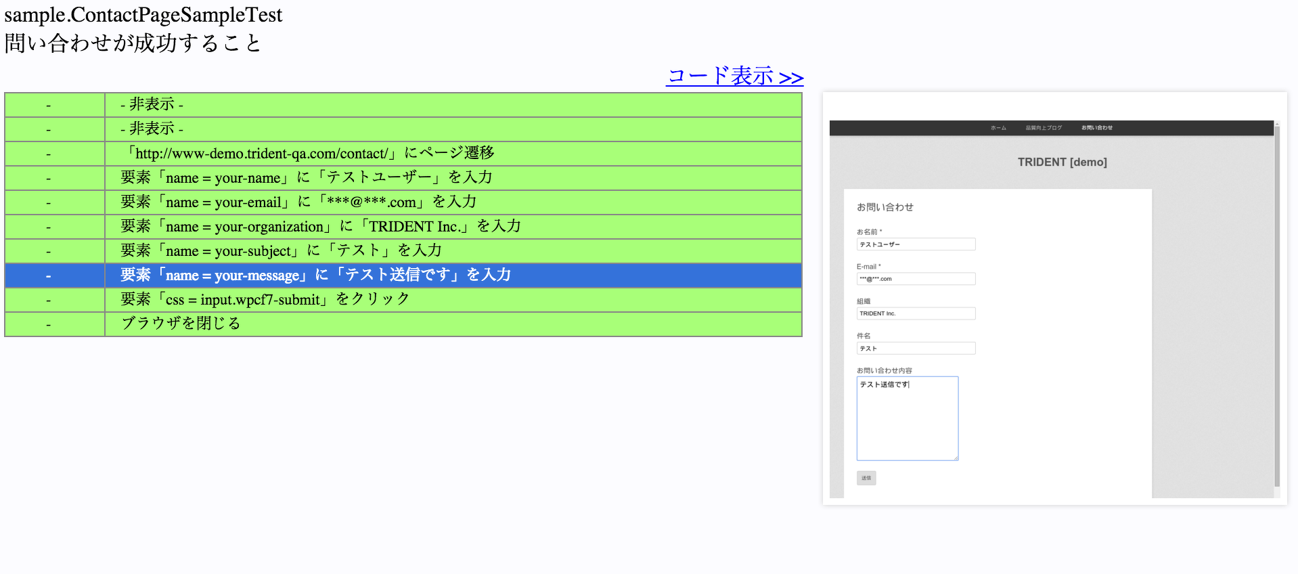Click the お名前 field containing テストユーザー
1298x574 pixels.
[x=916, y=244]
